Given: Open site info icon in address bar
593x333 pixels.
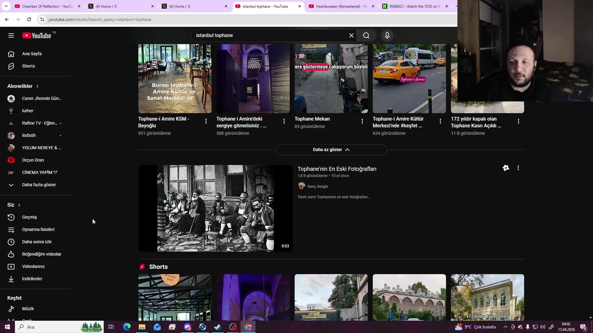Looking at the screenshot, I should (42, 19).
